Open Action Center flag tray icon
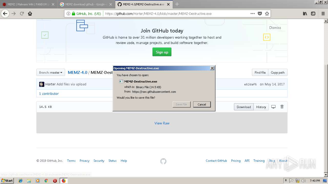Image resolution: width=328 pixels, height=184 pixels. (x=292, y=181)
